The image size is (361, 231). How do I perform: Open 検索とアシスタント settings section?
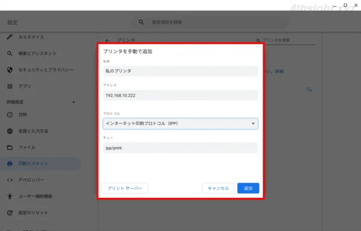click(38, 54)
